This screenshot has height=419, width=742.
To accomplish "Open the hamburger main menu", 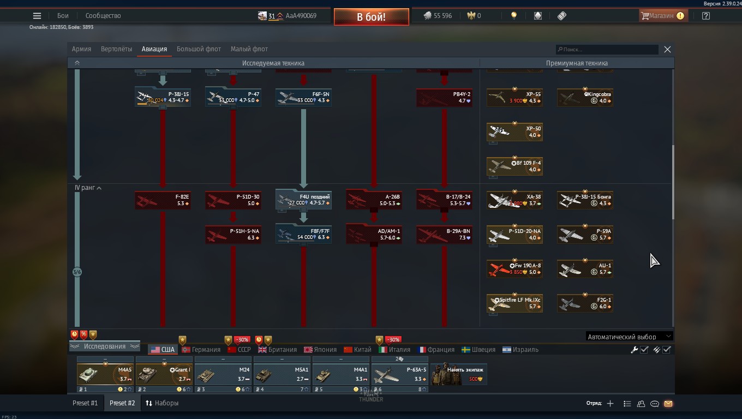I will (x=37, y=16).
